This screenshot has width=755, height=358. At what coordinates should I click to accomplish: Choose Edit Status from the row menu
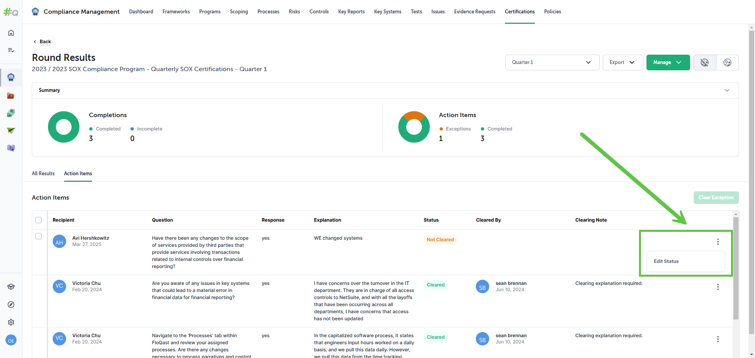(x=686, y=261)
